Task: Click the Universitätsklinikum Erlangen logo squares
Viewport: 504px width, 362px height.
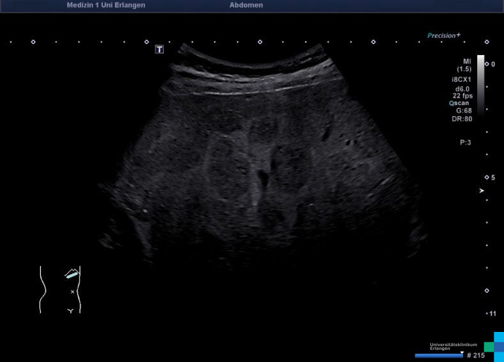Action: pyautogui.click(x=494, y=346)
